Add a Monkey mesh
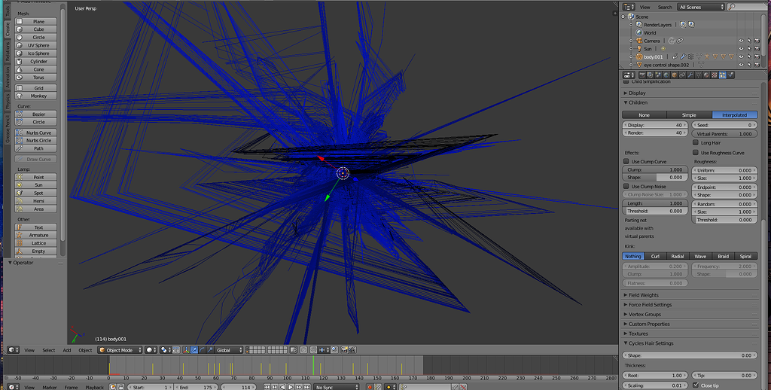This screenshot has height=390, width=771. 35,96
